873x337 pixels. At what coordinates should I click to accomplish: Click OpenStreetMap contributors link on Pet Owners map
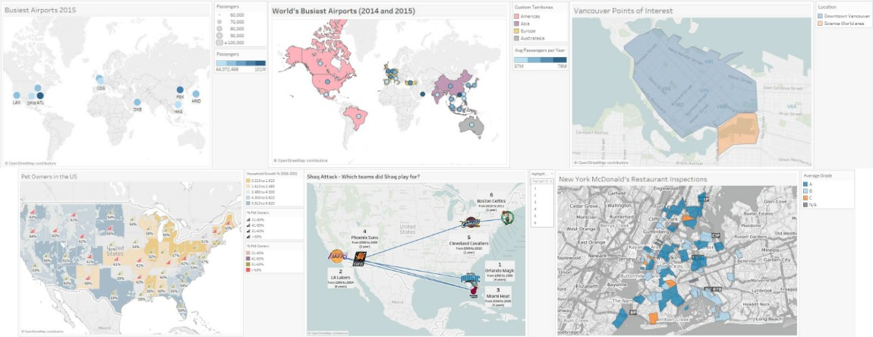coord(46,332)
